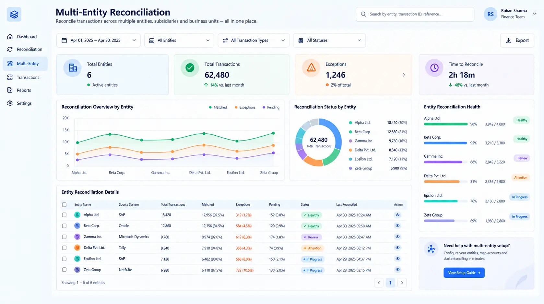Go to previous page in pagination

point(379,283)
